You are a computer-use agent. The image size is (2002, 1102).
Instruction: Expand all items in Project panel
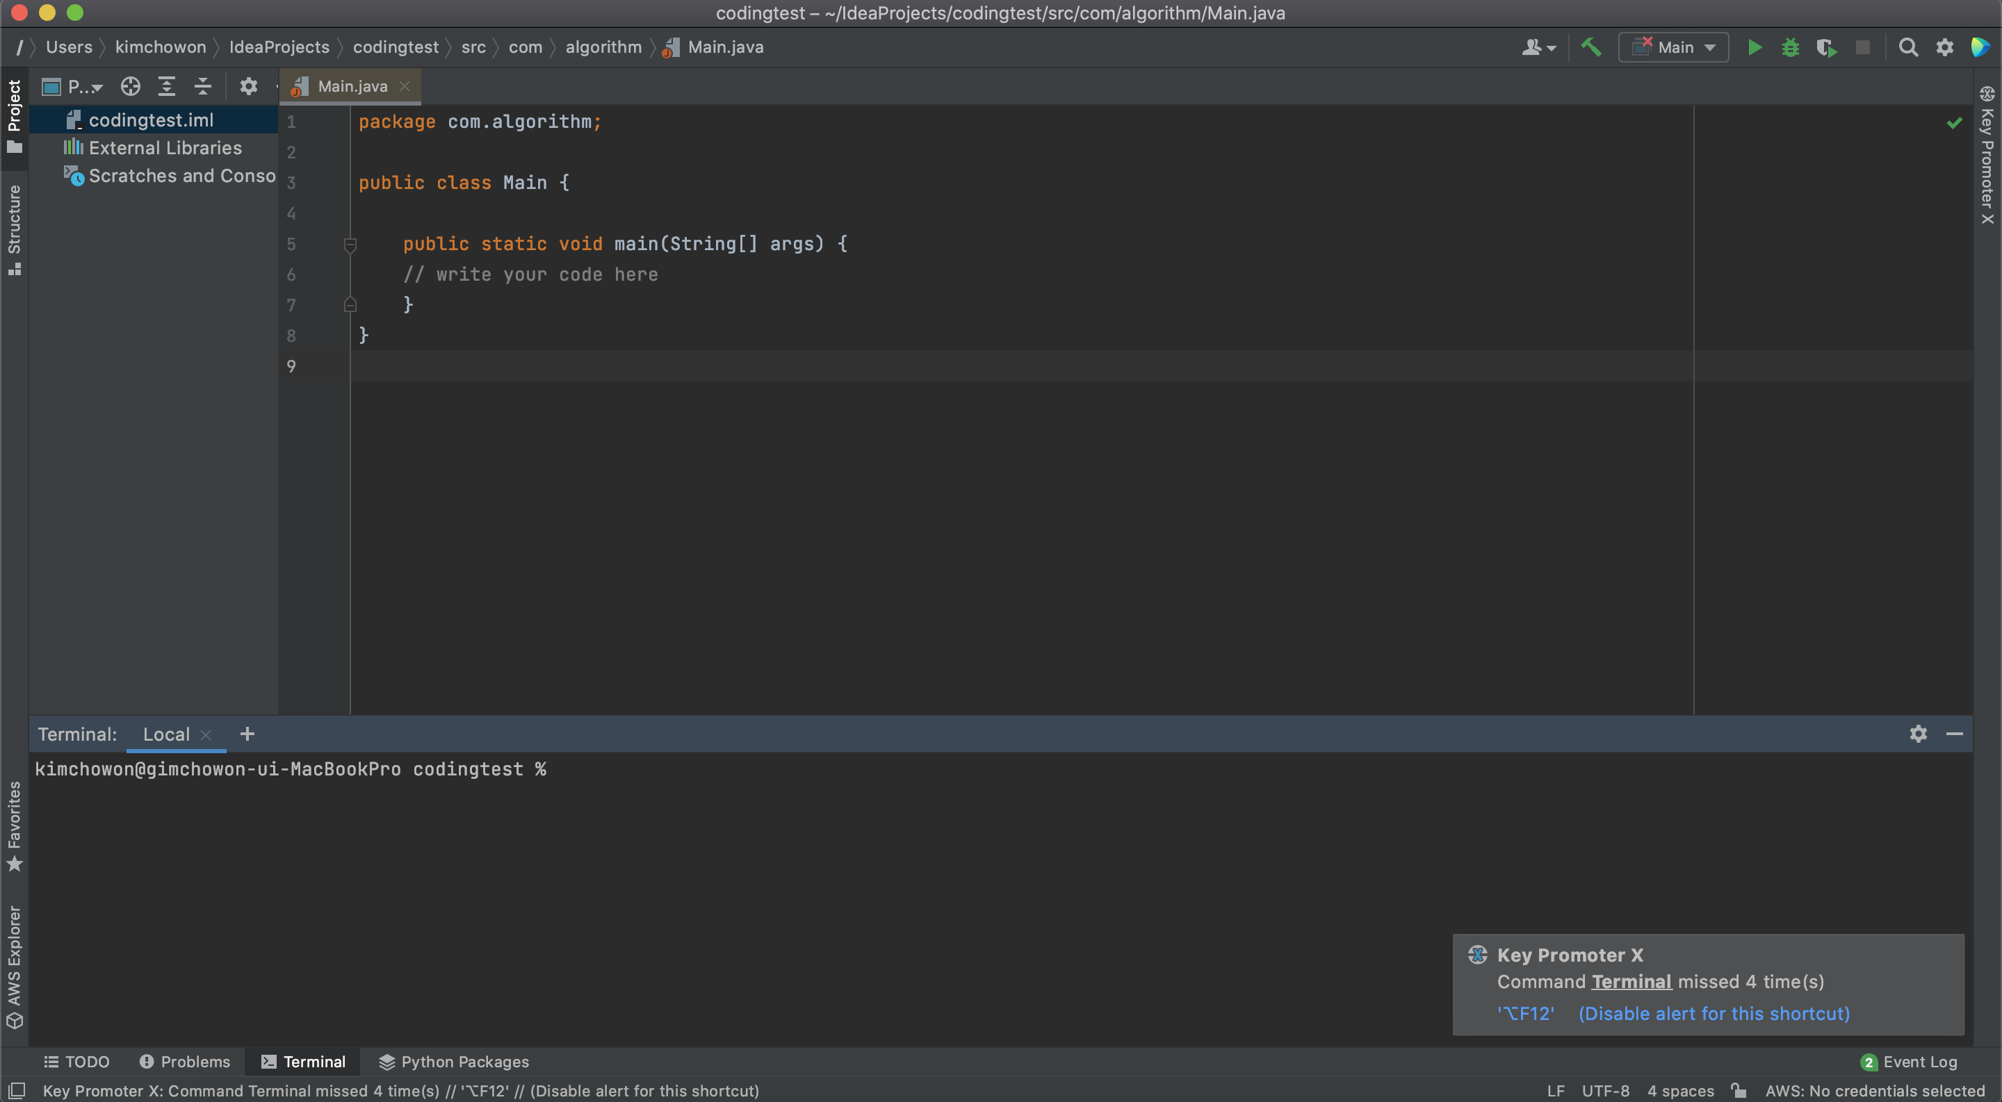pyautogui.click(x=166, y=86)
